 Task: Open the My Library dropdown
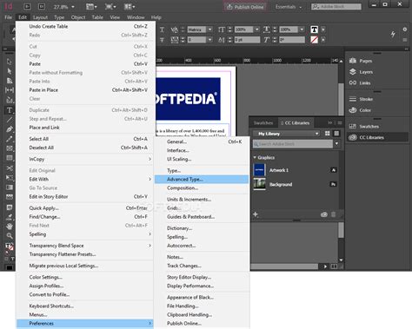pyautogui.click(x=286, y=134)
